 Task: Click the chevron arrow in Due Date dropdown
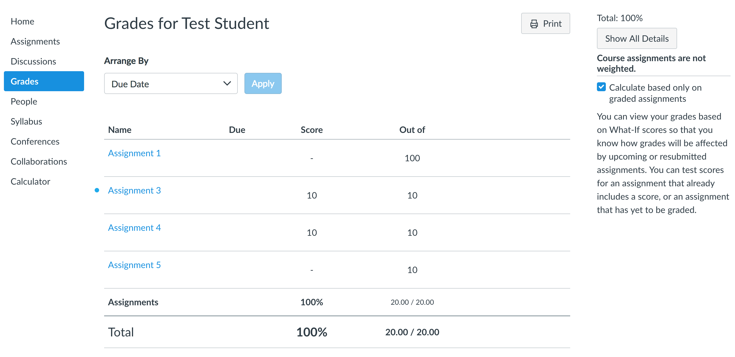(x=227, y=83)
